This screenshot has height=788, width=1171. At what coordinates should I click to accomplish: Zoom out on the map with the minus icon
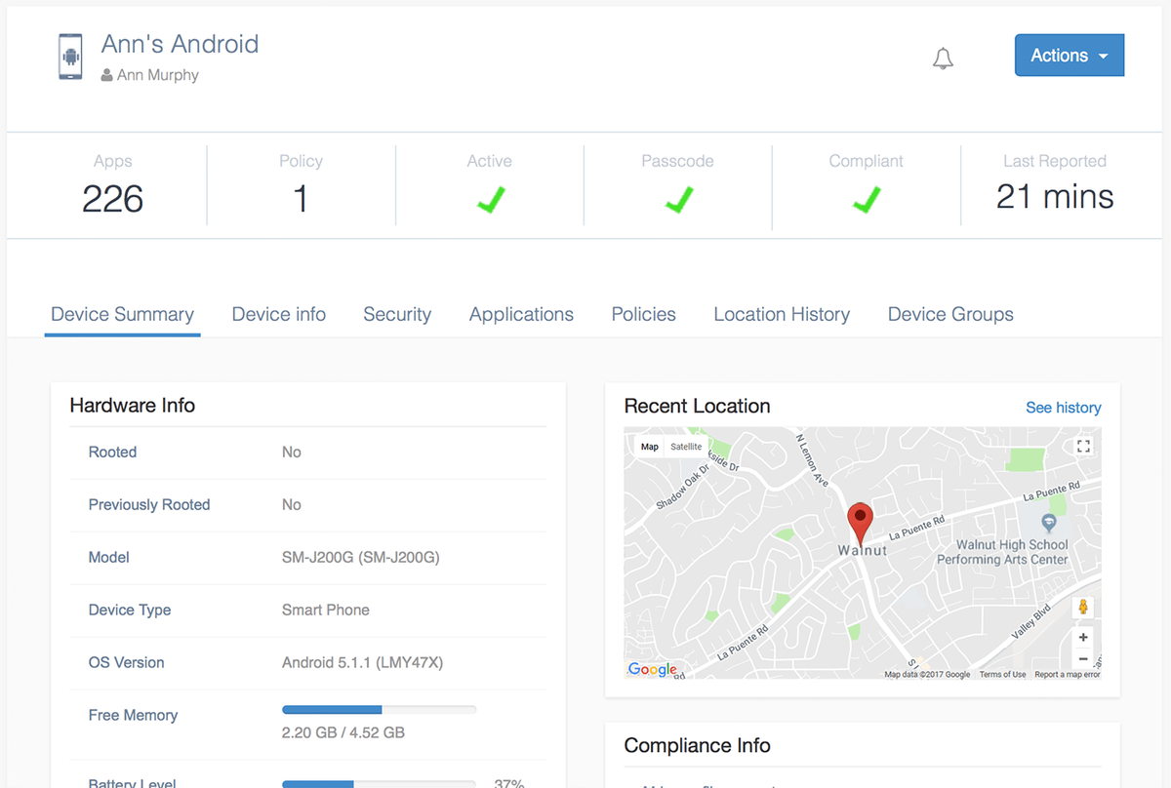coord(1083,659)
